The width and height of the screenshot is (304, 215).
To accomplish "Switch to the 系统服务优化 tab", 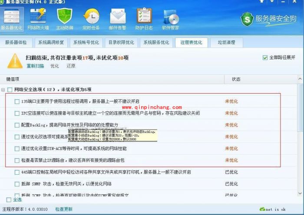I will point(156,42).
